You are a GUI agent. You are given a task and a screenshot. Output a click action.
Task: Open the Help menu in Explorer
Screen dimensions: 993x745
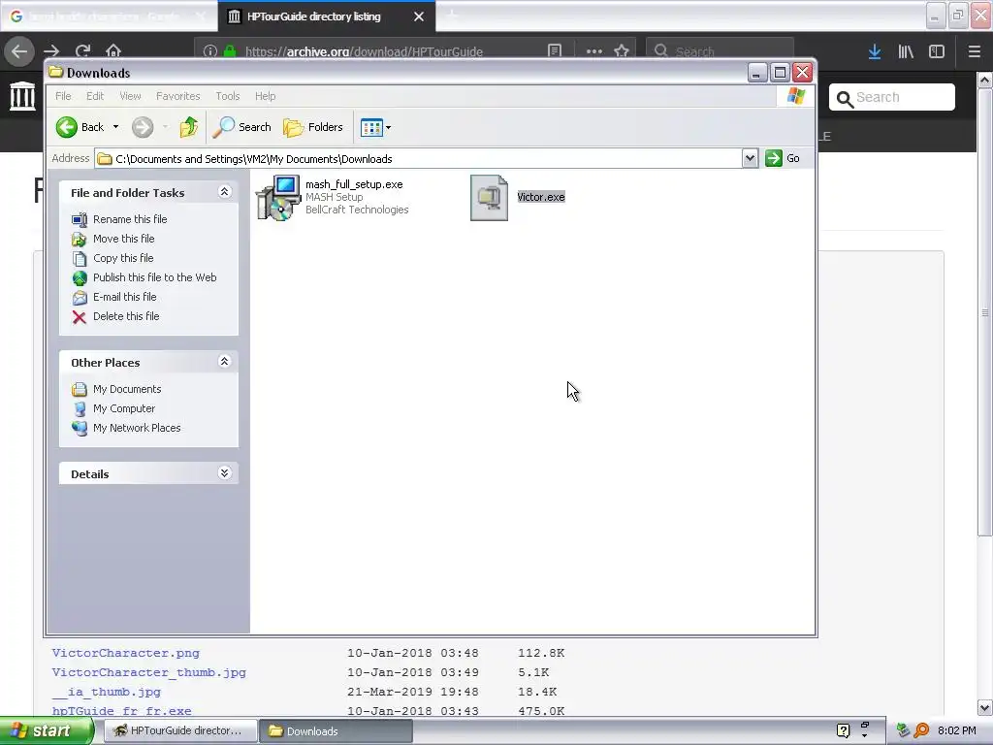pyautogui.click(x=266, y=96)
